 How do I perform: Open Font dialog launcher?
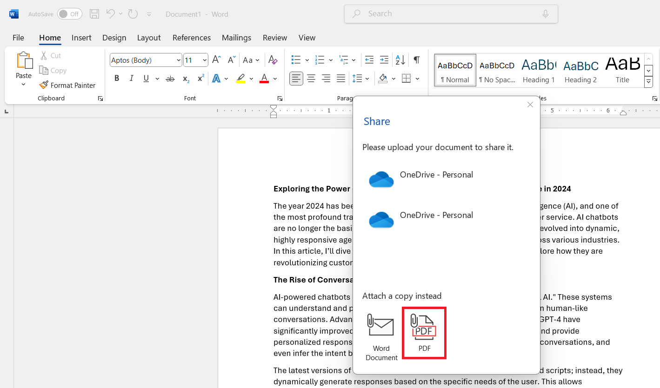point(280,99)
